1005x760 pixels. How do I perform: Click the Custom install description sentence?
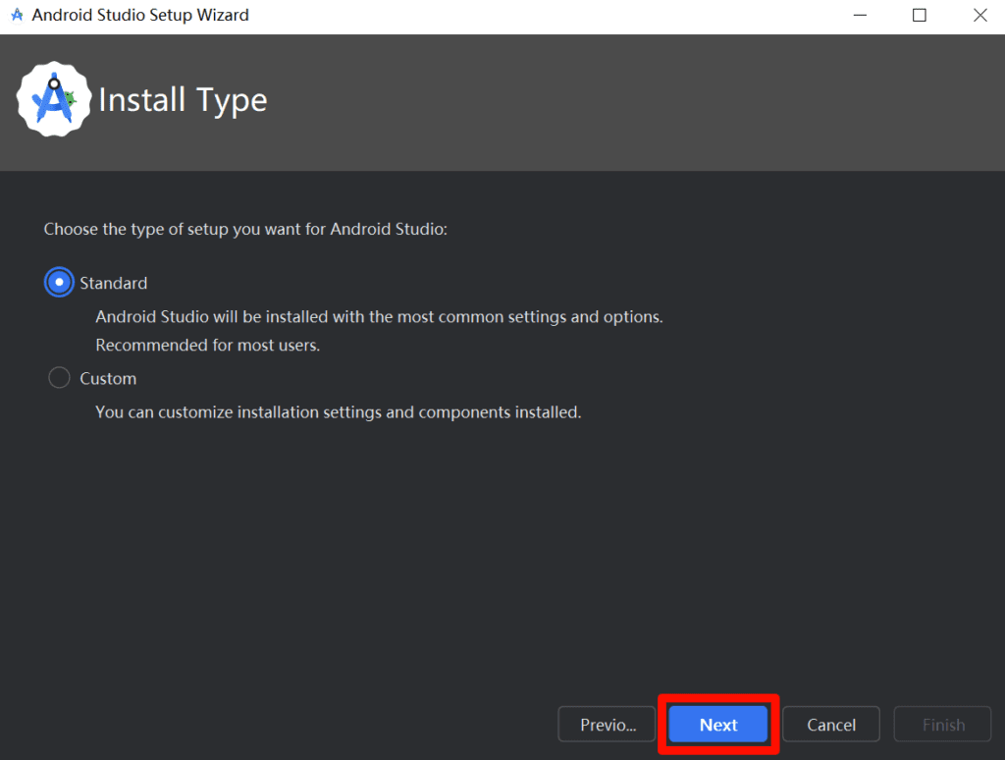pyautogui.click(x=338, y=412)
